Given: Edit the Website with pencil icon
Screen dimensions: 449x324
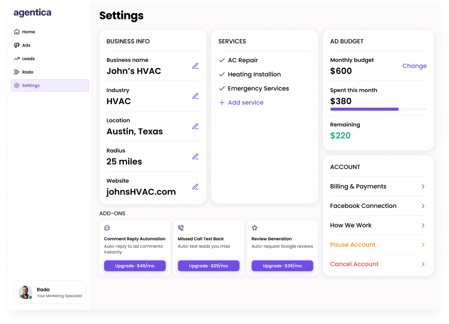Looking at the screenshot, I should pos(195,187).
